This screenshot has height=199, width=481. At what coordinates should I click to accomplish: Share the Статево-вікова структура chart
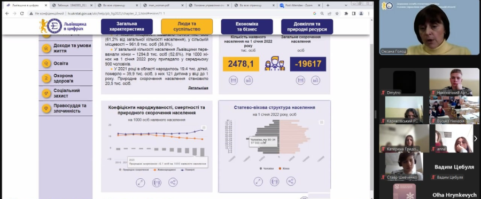tap(291, 181)
